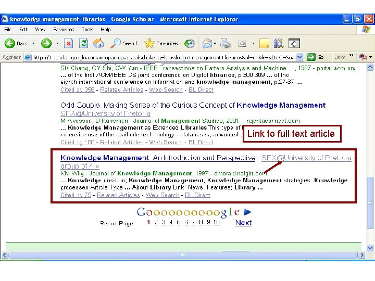Click the address URL field
This screenshot has width=375, height=281.
click(x=164, y=57)
